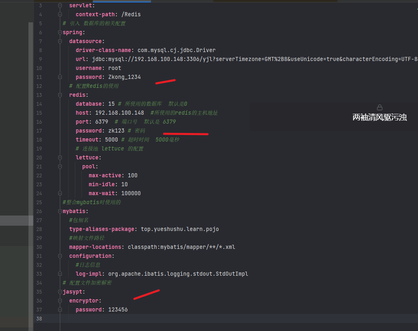Click the driver-class-name key
The image size is (418, 331).
click(103, 50)
